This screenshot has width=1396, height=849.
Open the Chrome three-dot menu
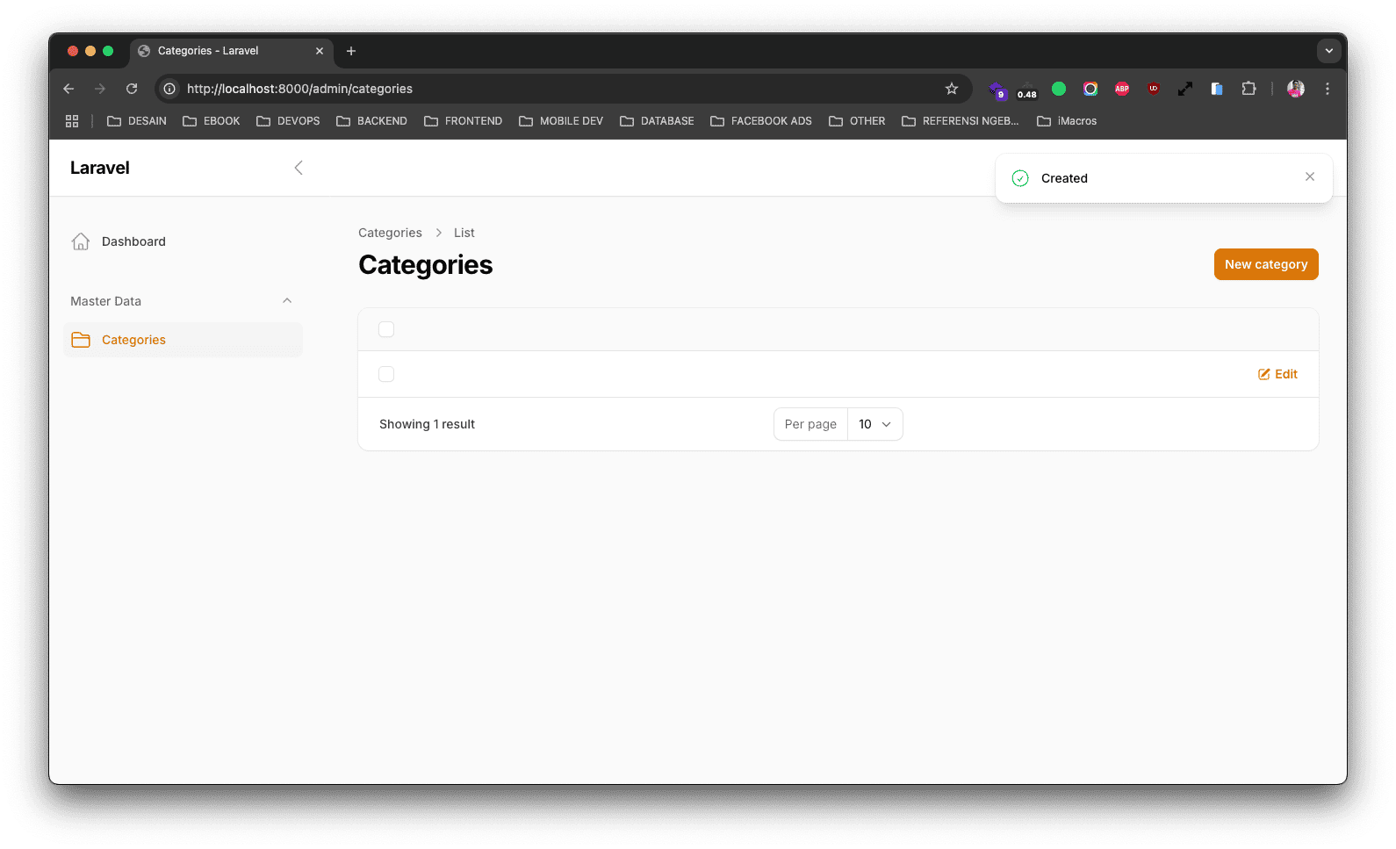[x=1327, y=89]
